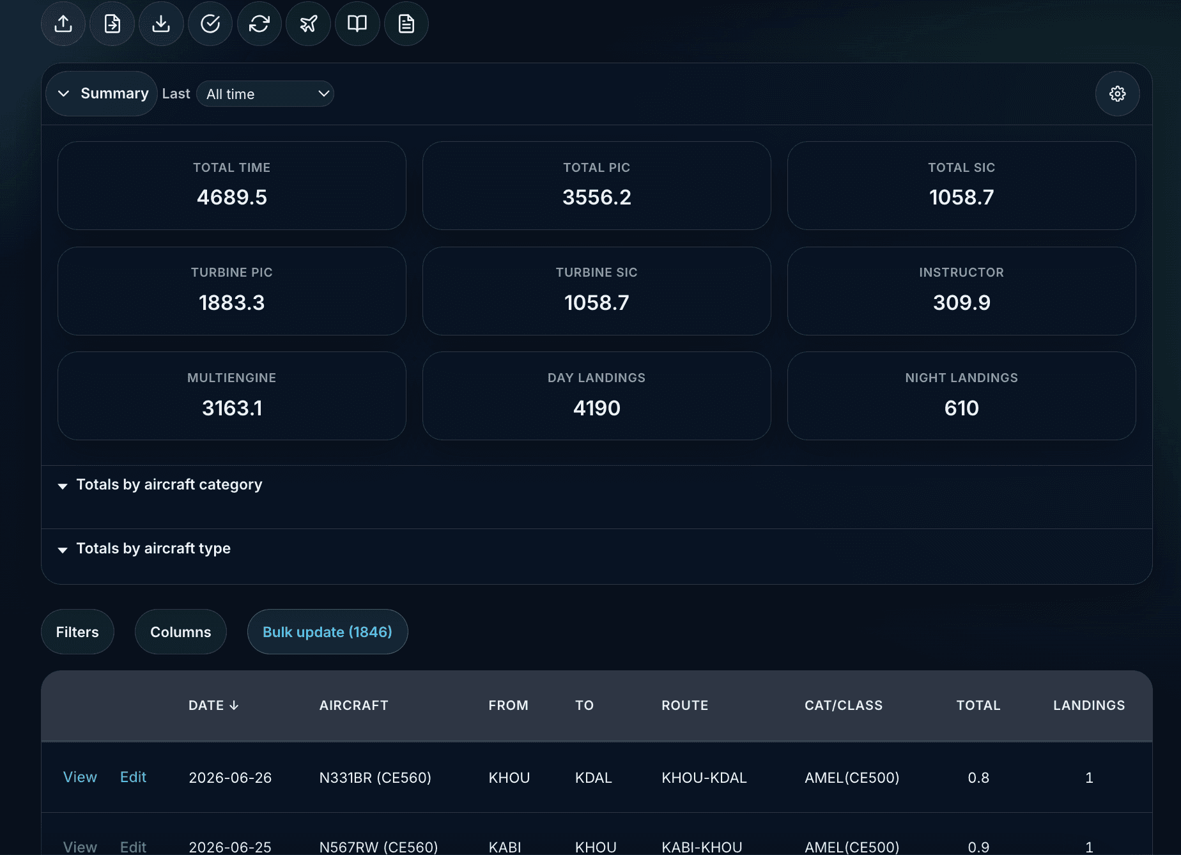Edit the 2026-06-26 flight entry
Image resolution: width=1181 pixels, height=855 pixels.
(134, 777)
